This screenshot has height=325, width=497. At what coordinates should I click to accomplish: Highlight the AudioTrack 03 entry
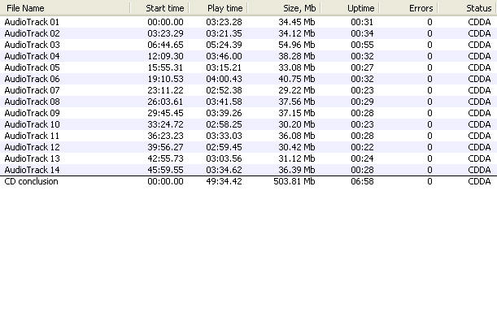point(32,45)
